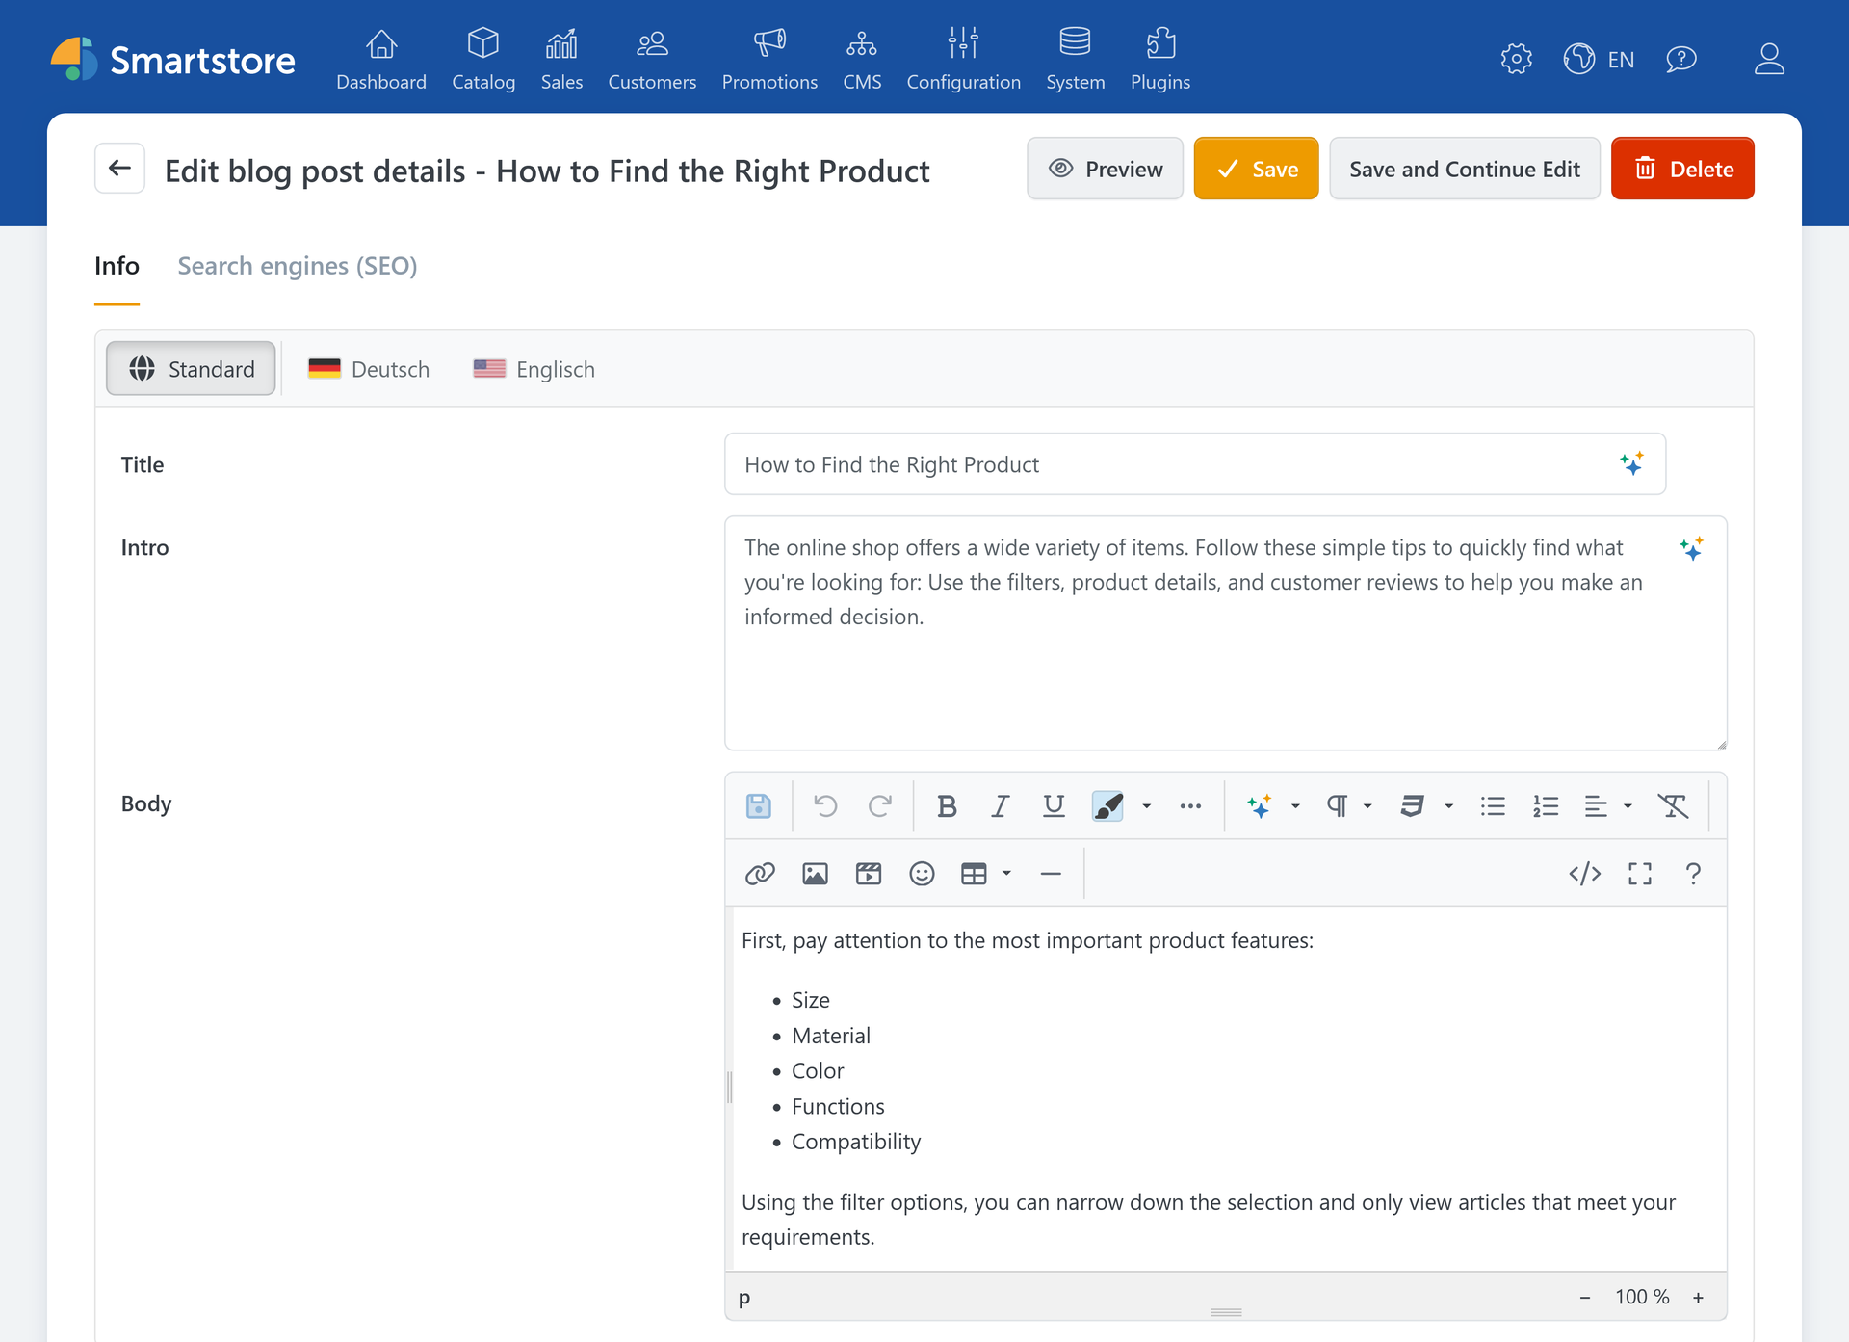This screenshot has width=1849, height=1342.
Task: Select the Deutsch language tab
Action: (x=369, y=369)
